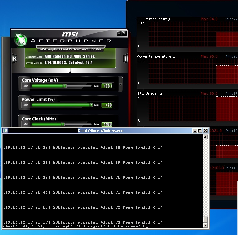The image size is (238, 235).
Task: Click the Max:96.0 power temperature reading
Action: point(209,56)
